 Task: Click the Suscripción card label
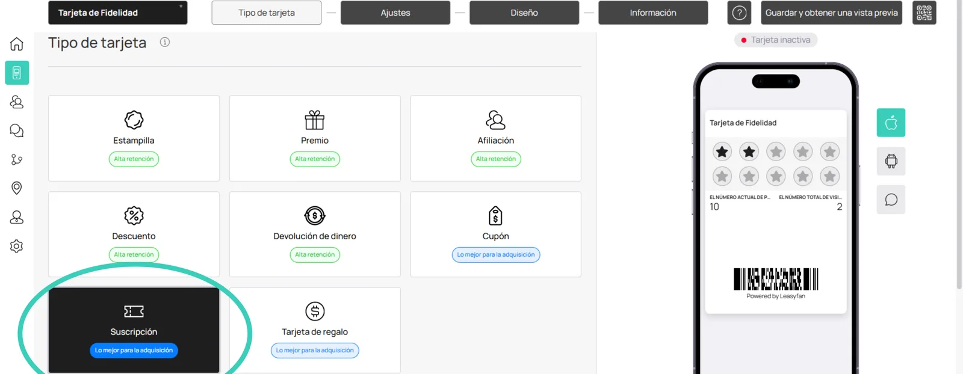134,331
